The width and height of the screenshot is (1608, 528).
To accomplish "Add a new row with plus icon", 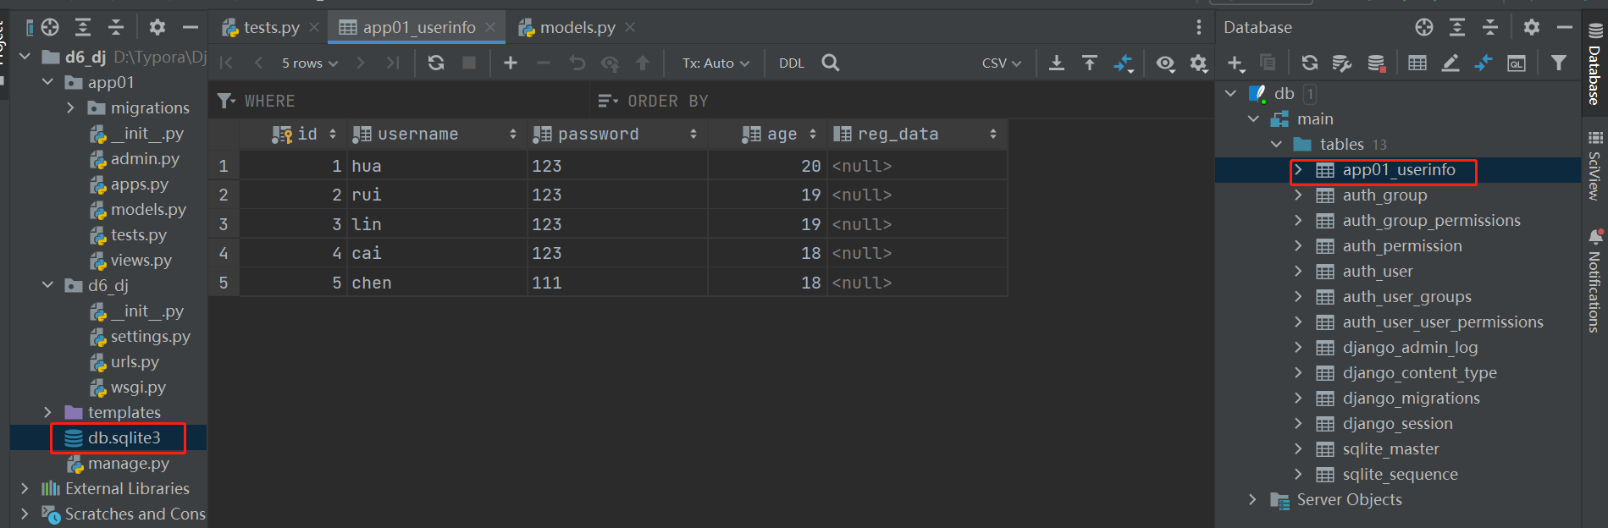I will (x=510, y=63).
